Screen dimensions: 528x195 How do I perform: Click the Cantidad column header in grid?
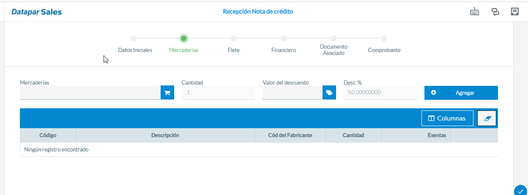[x=353, y=135]
